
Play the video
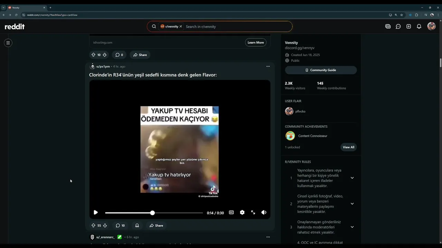click(96, 213)
